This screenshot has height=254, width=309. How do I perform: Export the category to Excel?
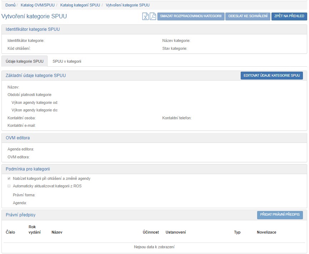pyautogui.click(x=146, y=16)
